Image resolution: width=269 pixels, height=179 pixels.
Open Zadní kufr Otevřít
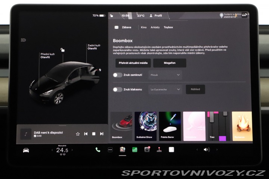click(94, 47)
